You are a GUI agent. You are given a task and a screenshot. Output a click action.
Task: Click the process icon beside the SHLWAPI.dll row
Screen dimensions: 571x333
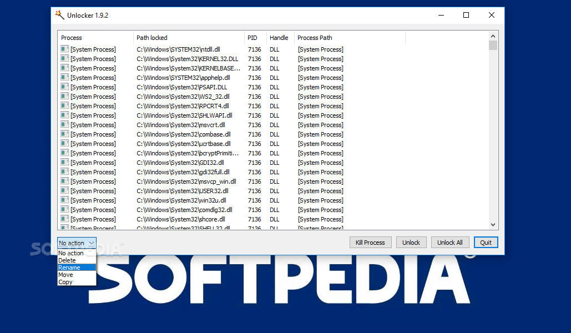64,115
